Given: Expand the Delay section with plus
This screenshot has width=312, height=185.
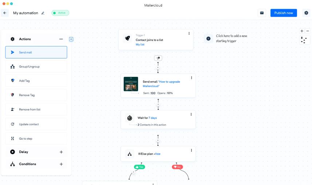Looking at the screenshot, I should tap(61, 152).
